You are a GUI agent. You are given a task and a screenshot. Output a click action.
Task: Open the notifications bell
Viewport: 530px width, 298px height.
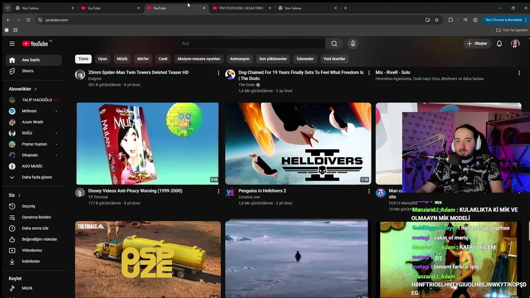pyautogui.click(x=499, y=43)
